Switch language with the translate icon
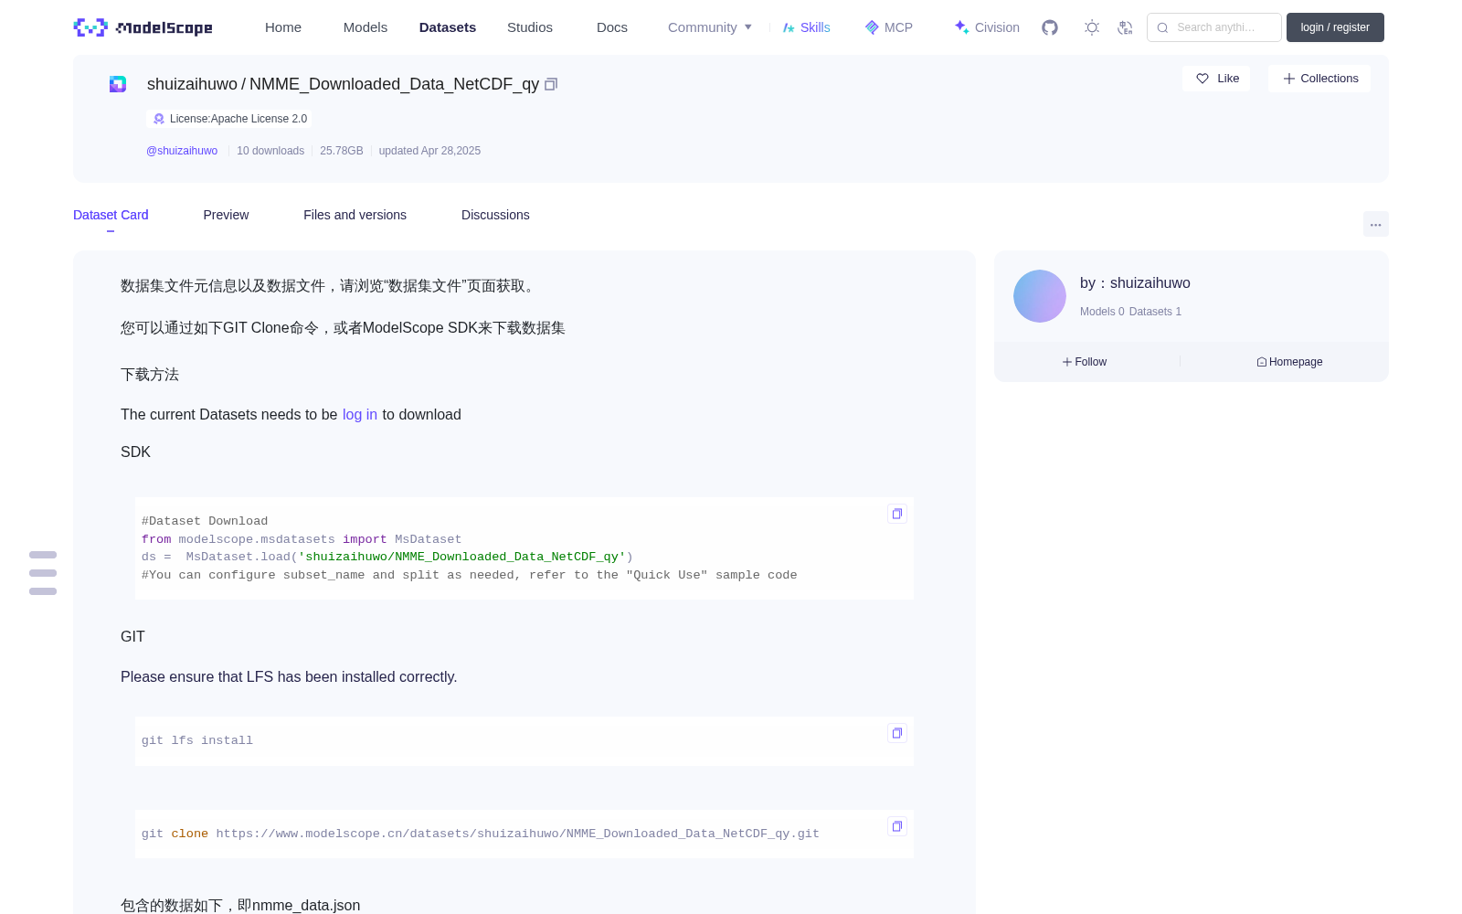 click(1125, 27)
